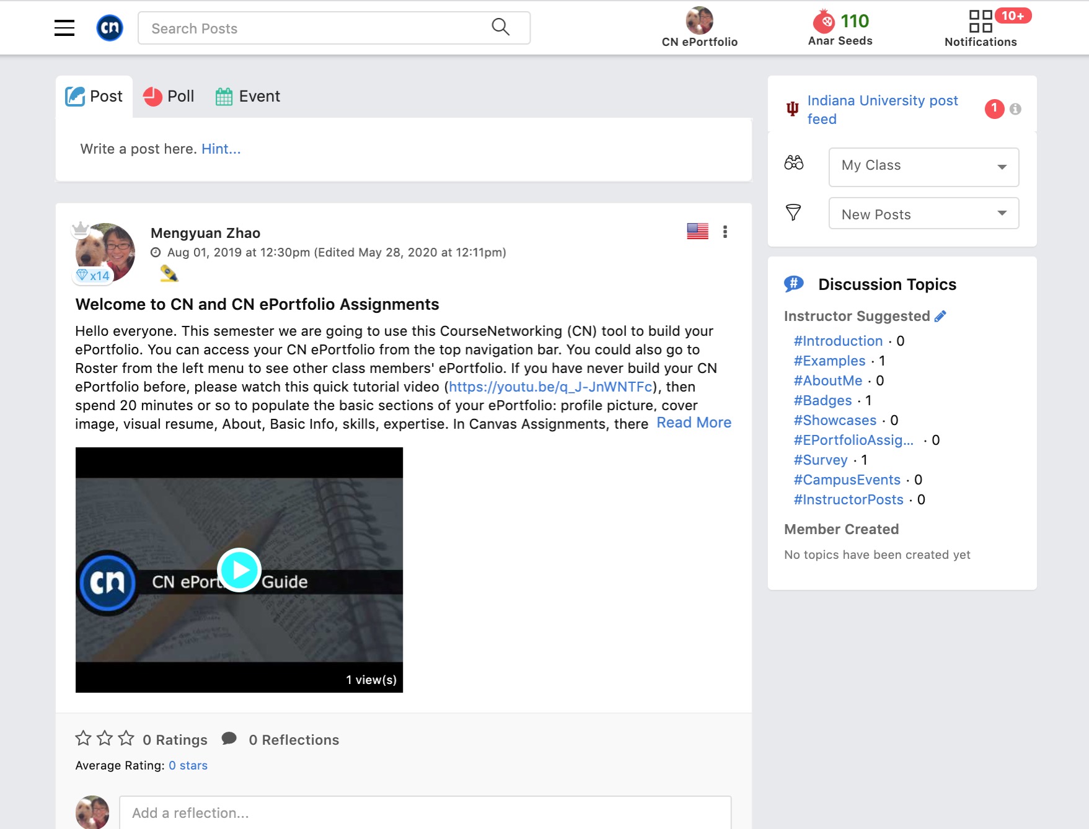Image resolution: width=1089 pixels, height=829 pixels.
Task: Click Mengyuan Zhao's profile picture
Action: tap(105, 253)
